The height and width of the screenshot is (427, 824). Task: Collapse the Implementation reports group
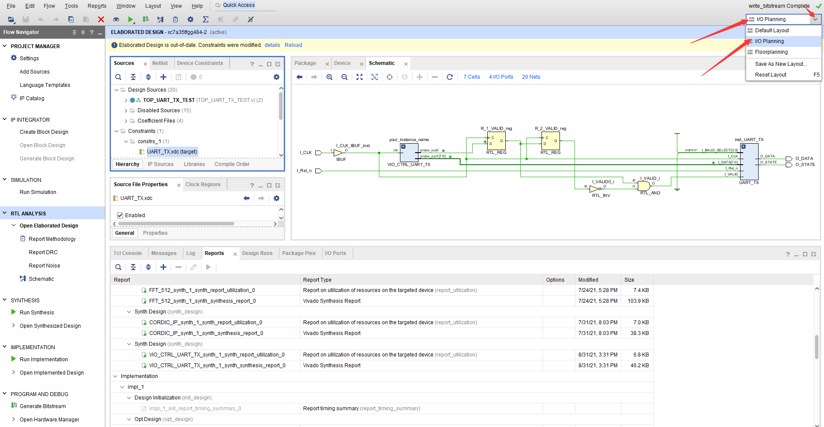tap(115, 376)
